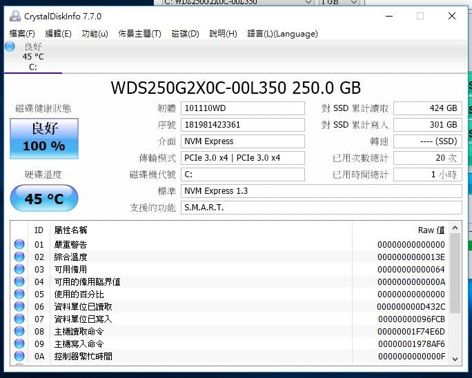This screenshot has height=378, width=472.
Task: Open the 檔案(F) menu
Action: click(x=22, y=34)
